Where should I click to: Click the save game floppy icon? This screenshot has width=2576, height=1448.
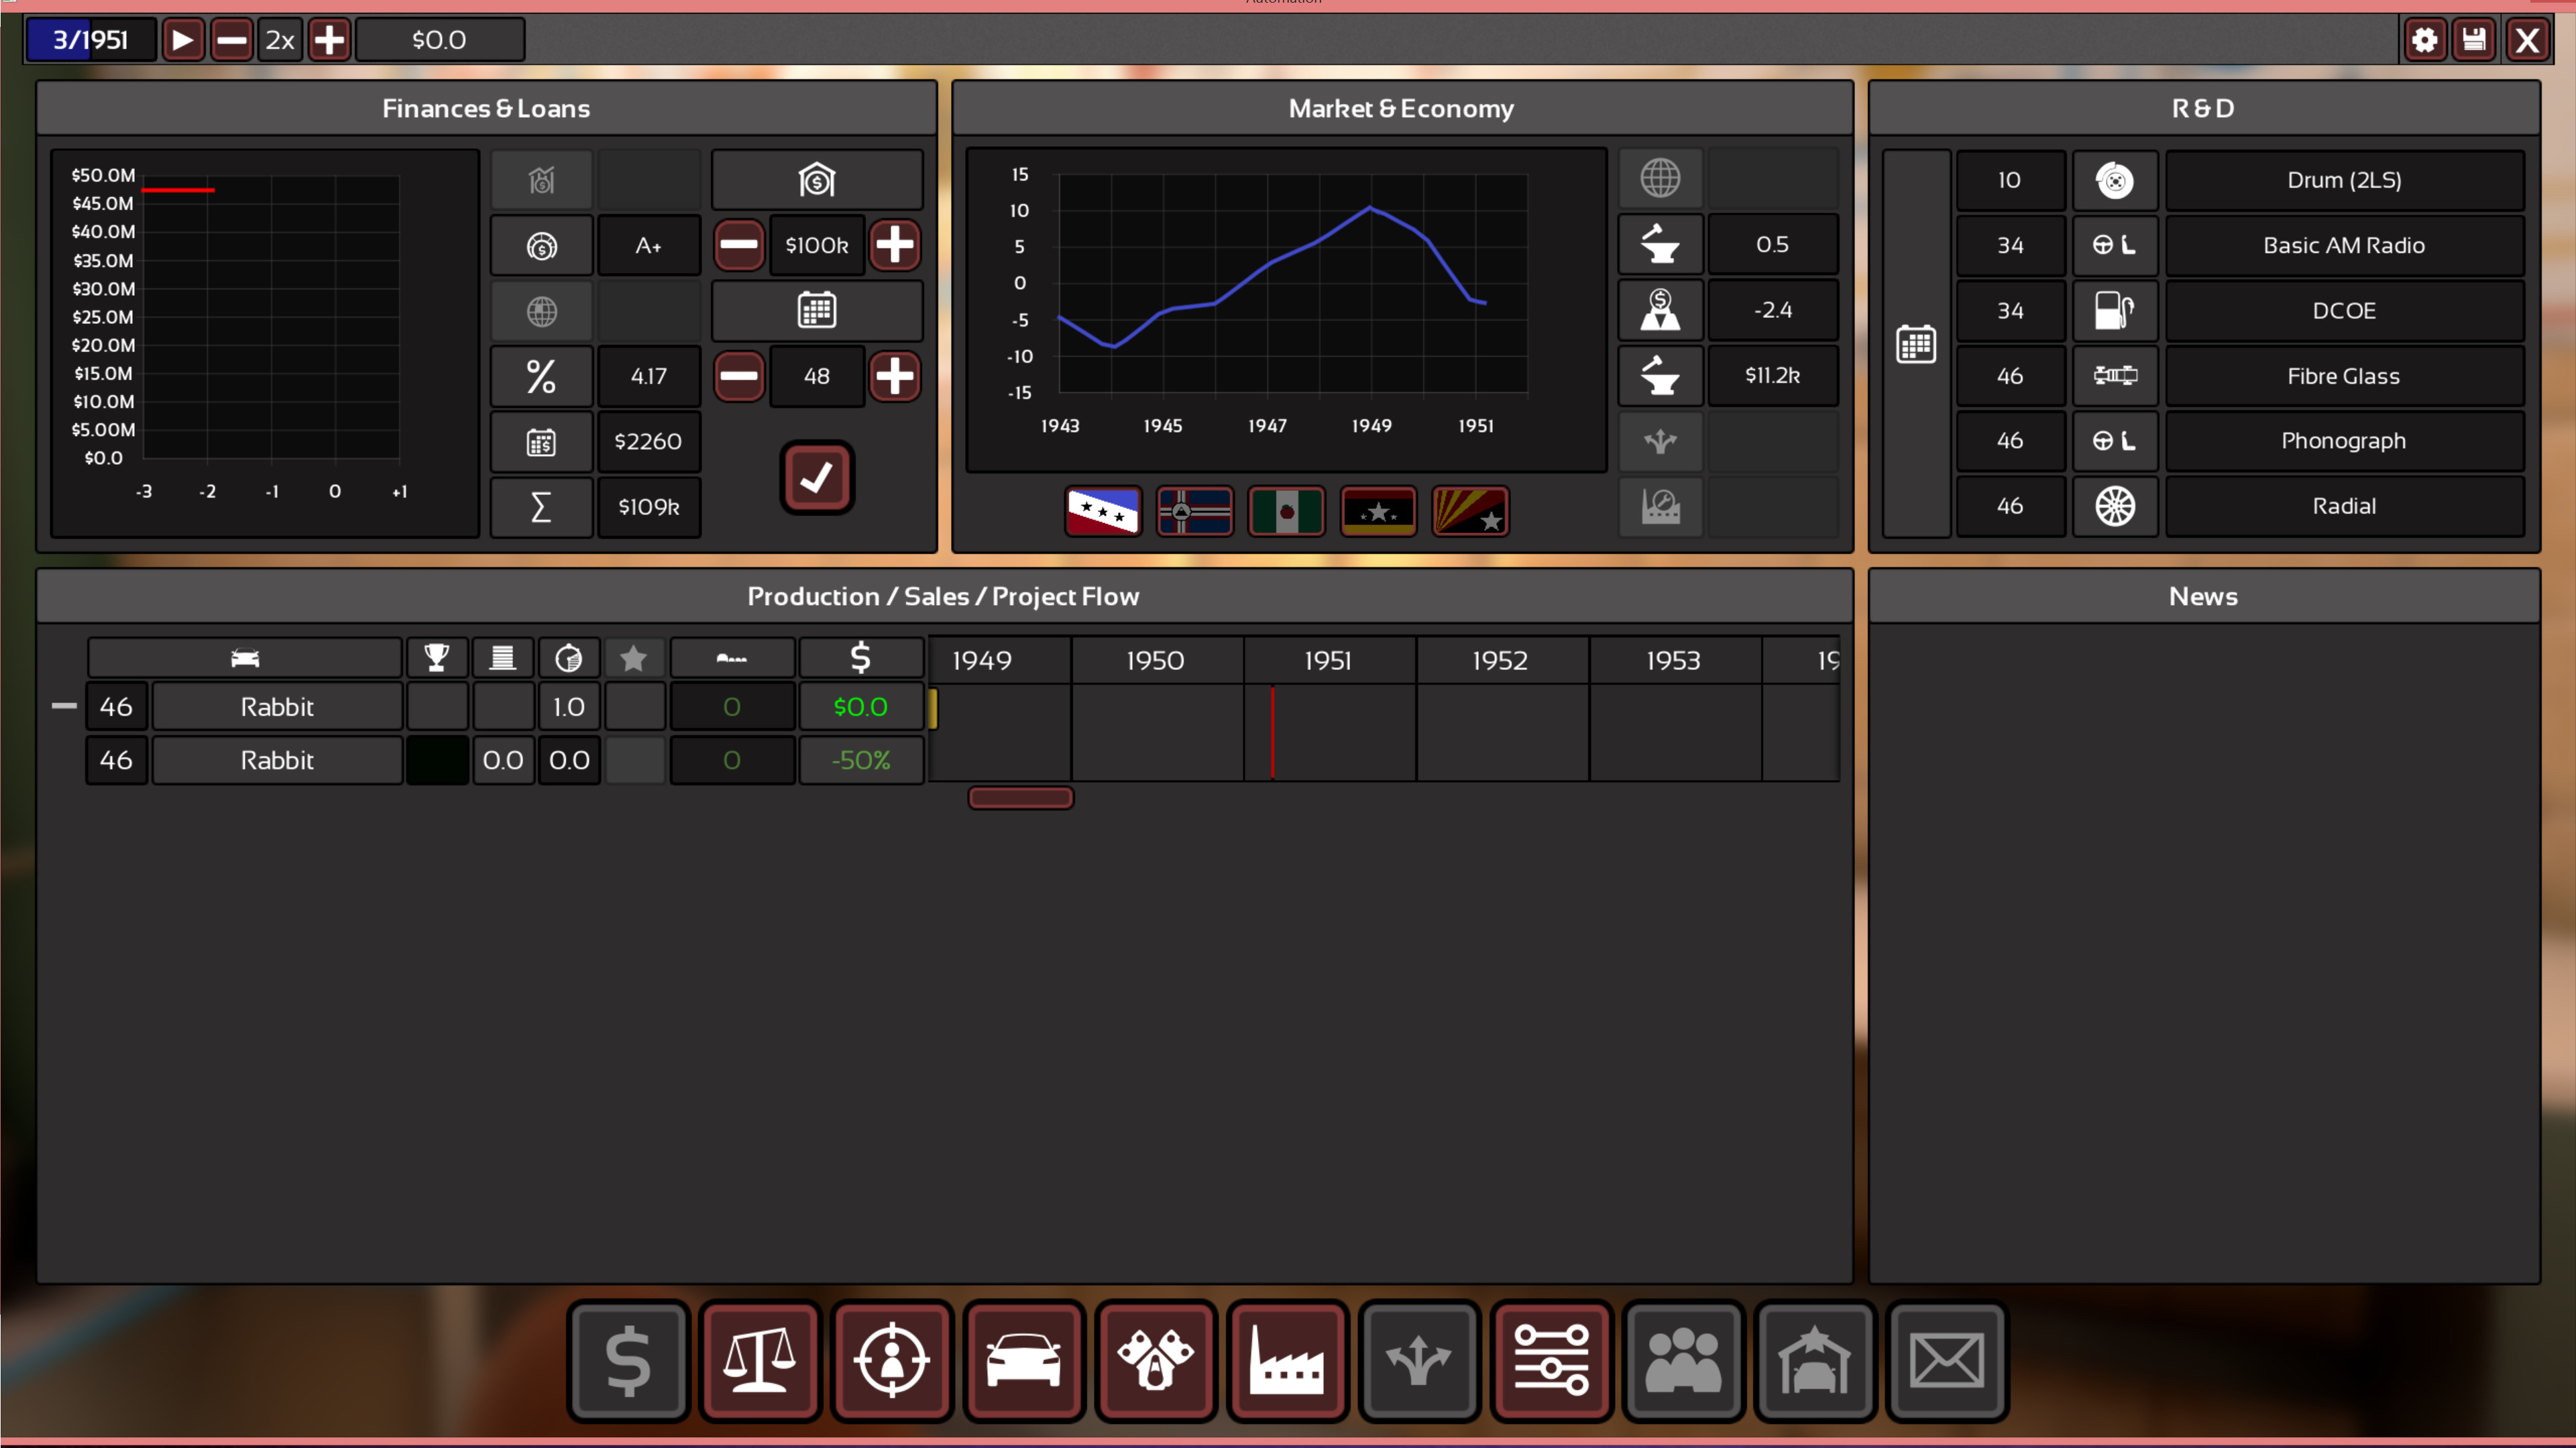point(2474,40)
